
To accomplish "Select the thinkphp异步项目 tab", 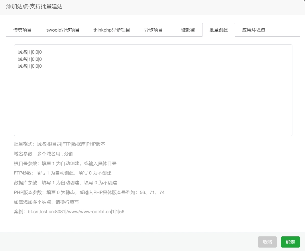I will click(111, 29).
